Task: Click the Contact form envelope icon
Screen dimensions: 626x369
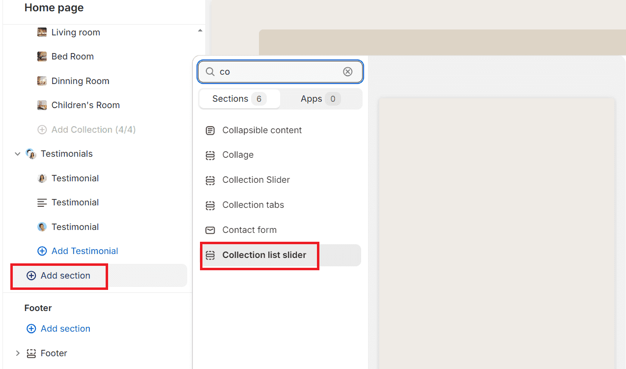Action: click(210, 230)
